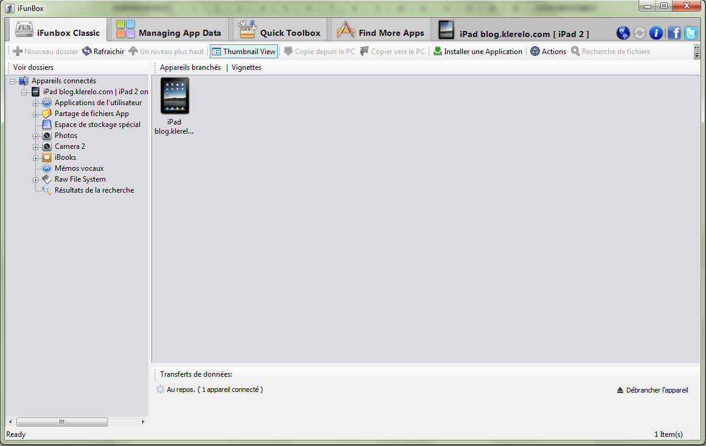
Task: Select Partage de fichiers App item
Action: coord(91,114)
